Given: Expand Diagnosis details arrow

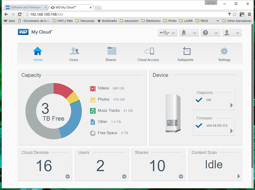Looking at the screenshot, I should (231, 105).
